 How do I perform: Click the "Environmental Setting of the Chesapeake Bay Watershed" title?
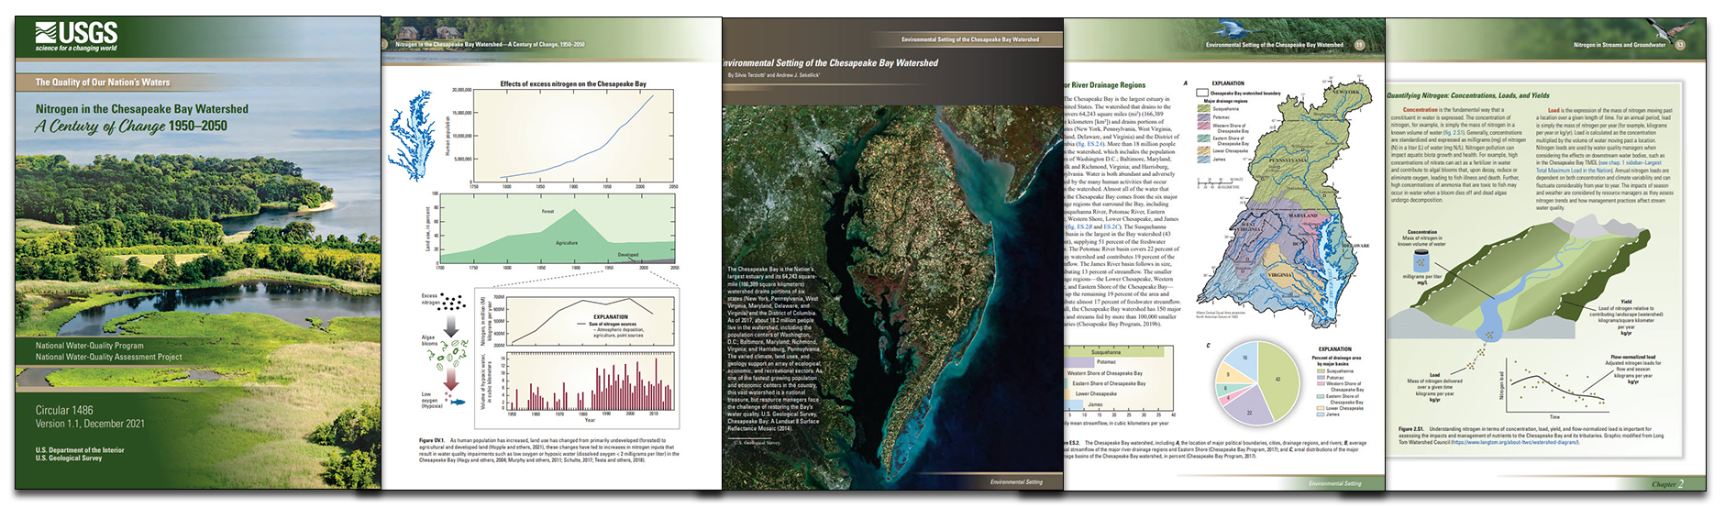[x=832, y=63]
